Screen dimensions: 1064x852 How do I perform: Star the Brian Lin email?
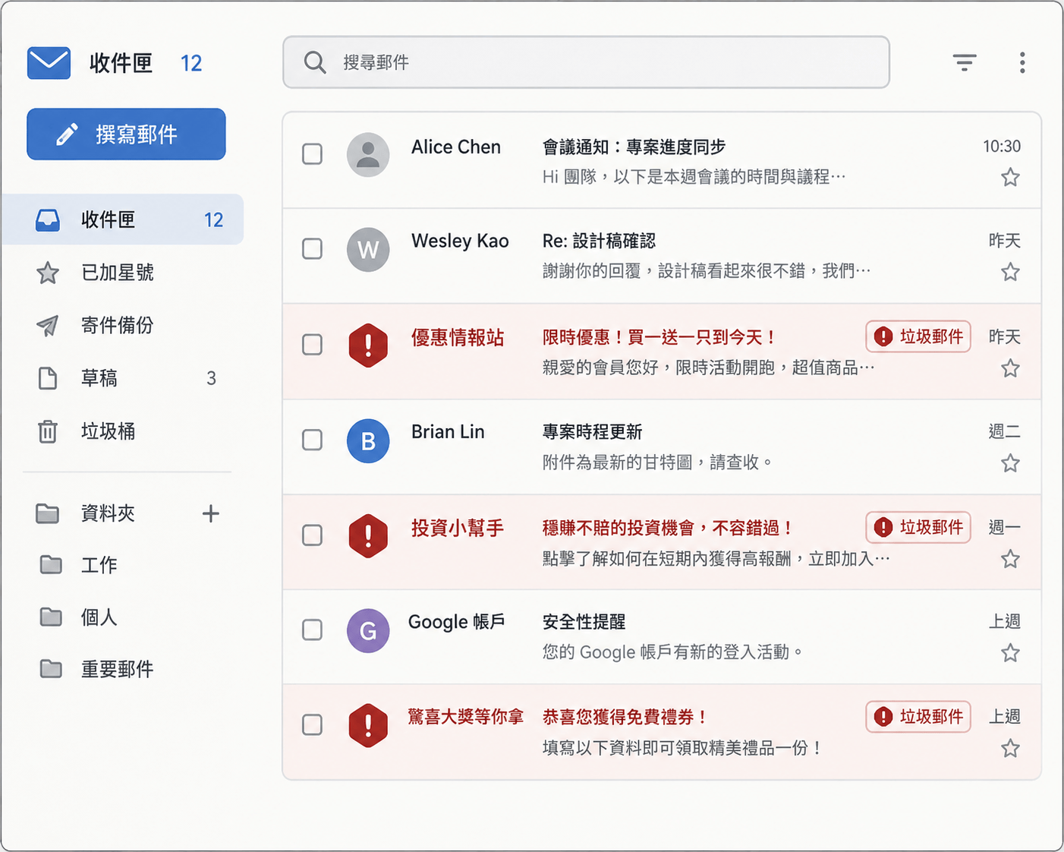click(1010, 463)
